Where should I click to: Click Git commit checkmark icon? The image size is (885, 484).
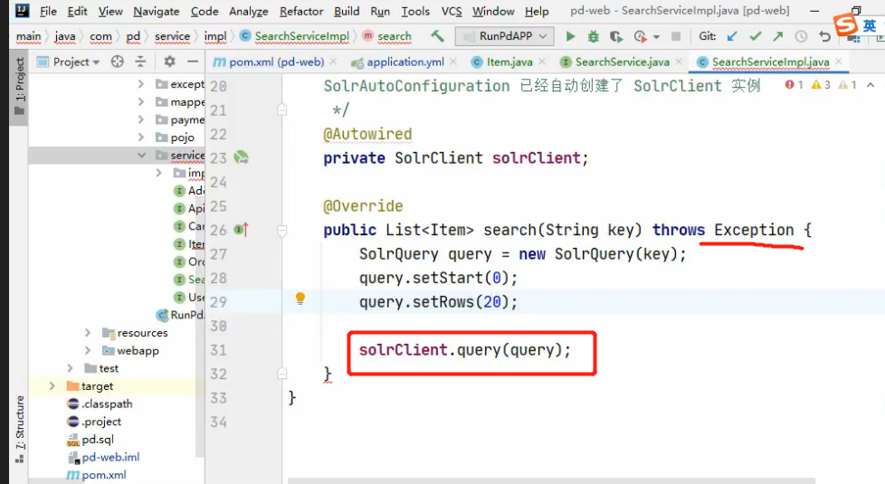pos(756,37)
